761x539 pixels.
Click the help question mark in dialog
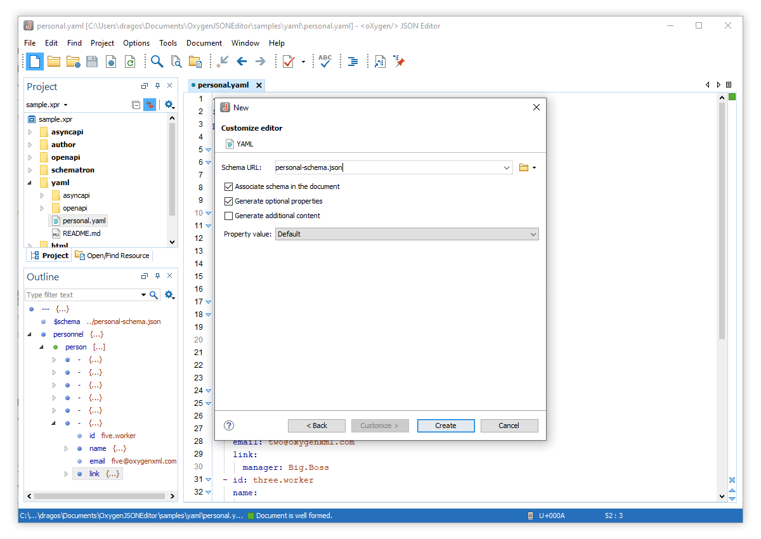coord(230,425)
